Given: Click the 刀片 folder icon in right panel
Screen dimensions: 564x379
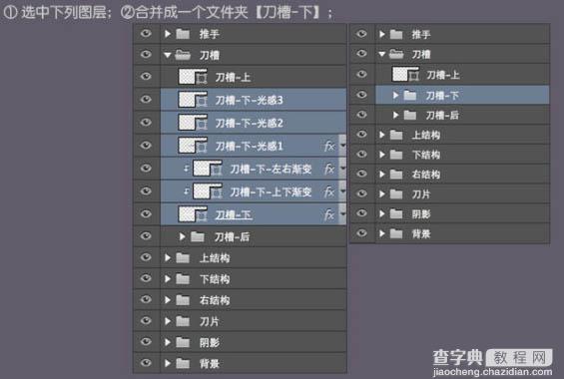Looking at the screenshot, I should point(396,194).
